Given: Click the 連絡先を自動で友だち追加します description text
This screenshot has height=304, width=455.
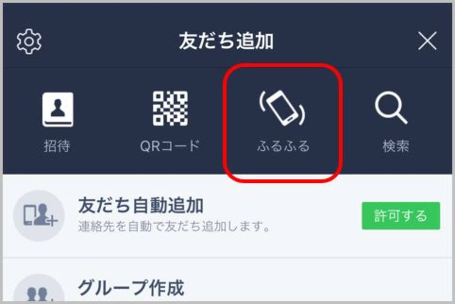Looking at the screenshot, I should point(174,227).
